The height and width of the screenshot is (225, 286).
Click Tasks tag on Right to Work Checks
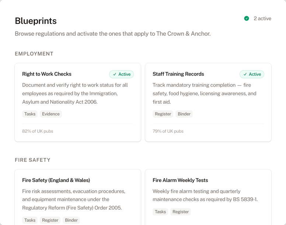[x=30, y=114]
